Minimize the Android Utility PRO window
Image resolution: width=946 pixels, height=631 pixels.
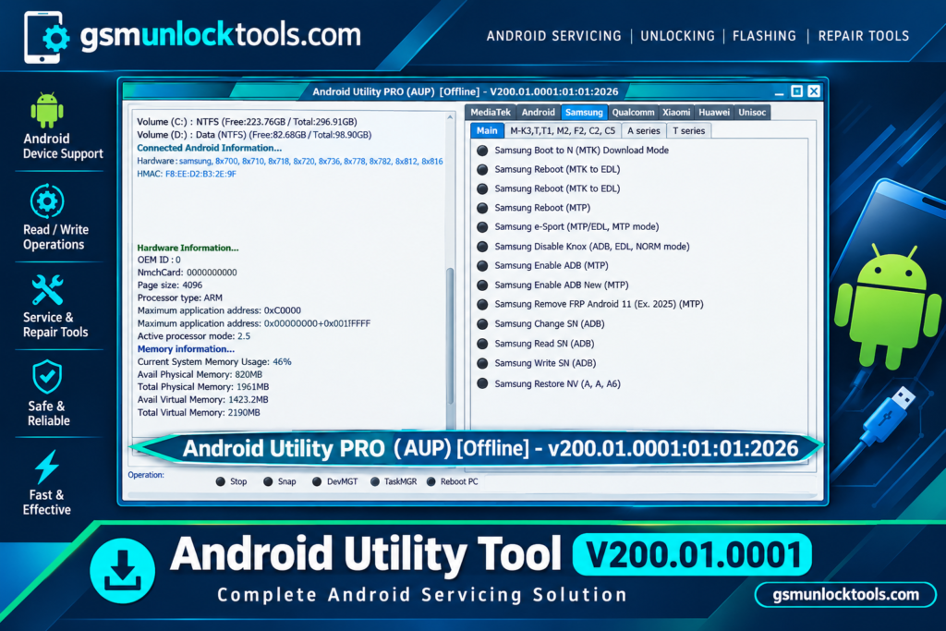coord(779,91)
